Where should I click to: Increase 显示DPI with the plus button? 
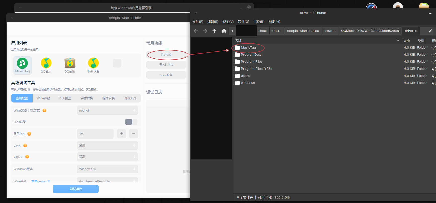coord(122,134)
